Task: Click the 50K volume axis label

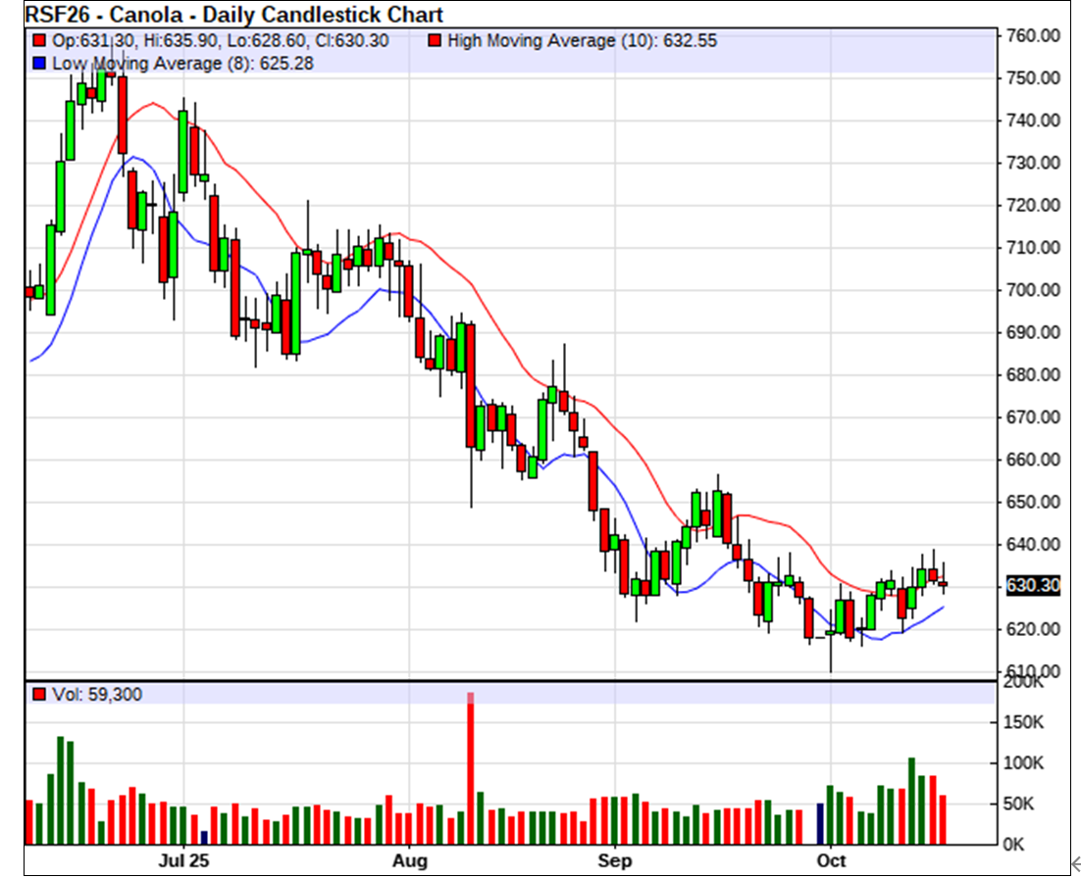Action: point(1024,804)
